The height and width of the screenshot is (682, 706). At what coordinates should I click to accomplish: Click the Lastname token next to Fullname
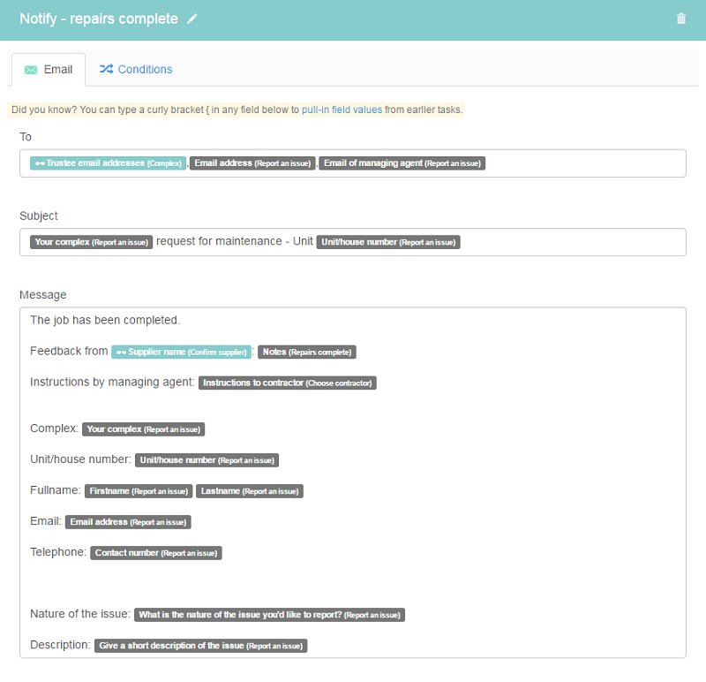click(250, 491)
